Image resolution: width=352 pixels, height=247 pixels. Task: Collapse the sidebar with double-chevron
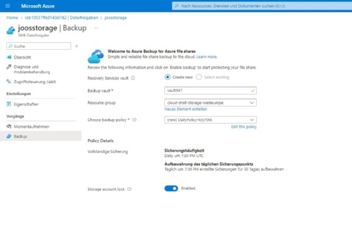point(77,46)
